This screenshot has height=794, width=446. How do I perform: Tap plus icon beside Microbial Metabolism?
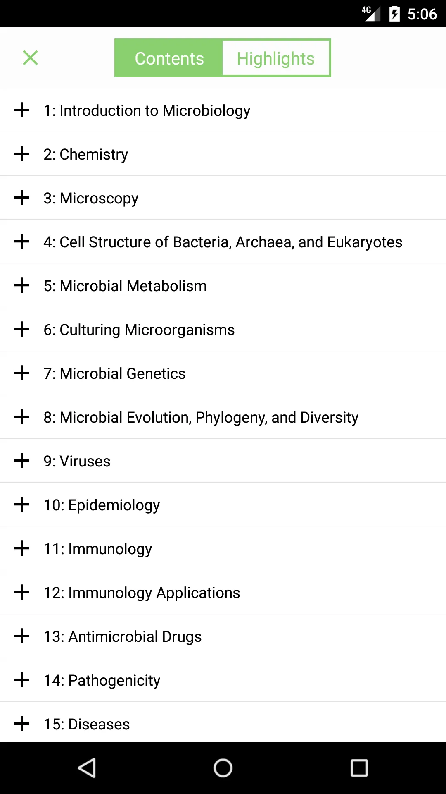(x=21, y=286)
